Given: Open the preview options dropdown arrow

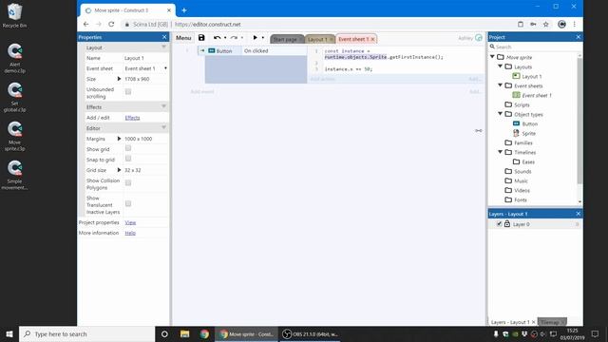Looking at the screenshot, I should pos(263,38).
